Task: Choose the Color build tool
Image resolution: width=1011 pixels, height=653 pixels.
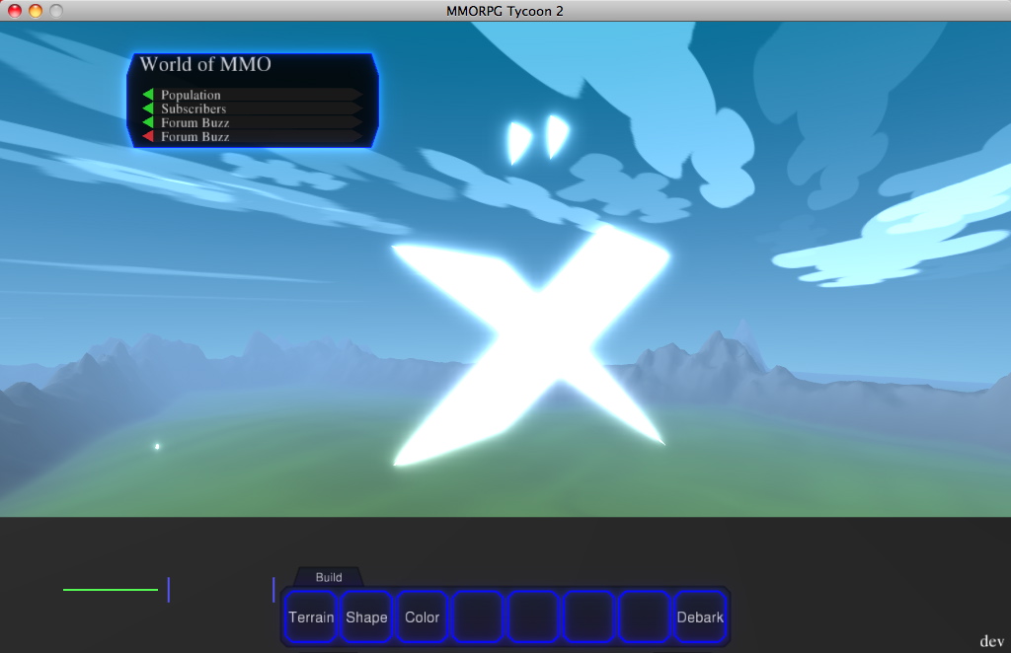Action: 422,617
